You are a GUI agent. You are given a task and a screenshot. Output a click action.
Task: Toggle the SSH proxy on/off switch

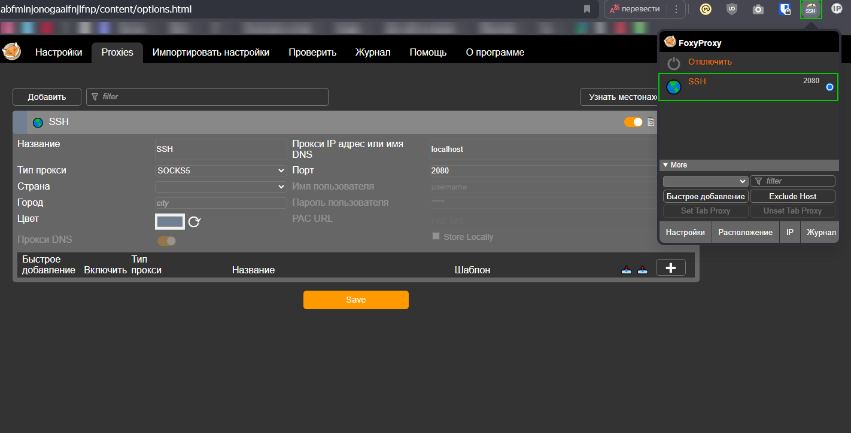633,122
